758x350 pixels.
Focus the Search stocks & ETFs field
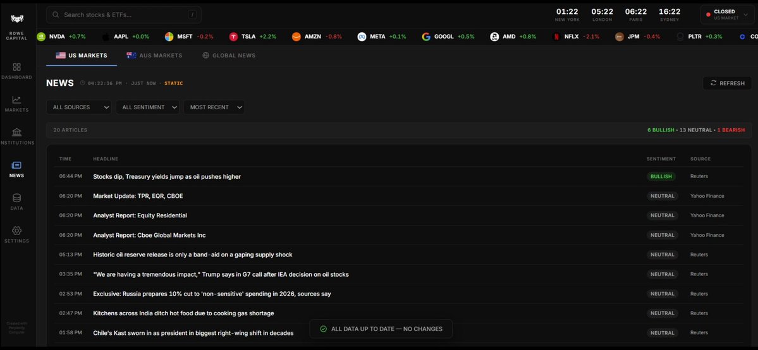124,15
